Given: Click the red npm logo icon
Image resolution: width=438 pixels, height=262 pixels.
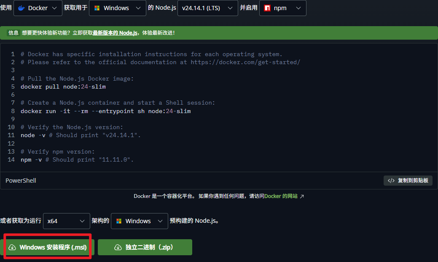Looking at the screenshot, I should pos(267,8).
